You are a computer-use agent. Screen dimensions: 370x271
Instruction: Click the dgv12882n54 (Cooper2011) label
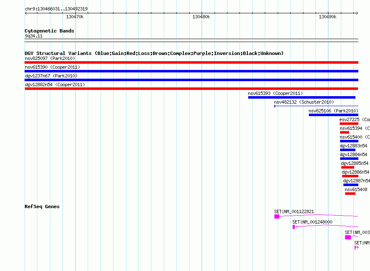coord(55,85)
